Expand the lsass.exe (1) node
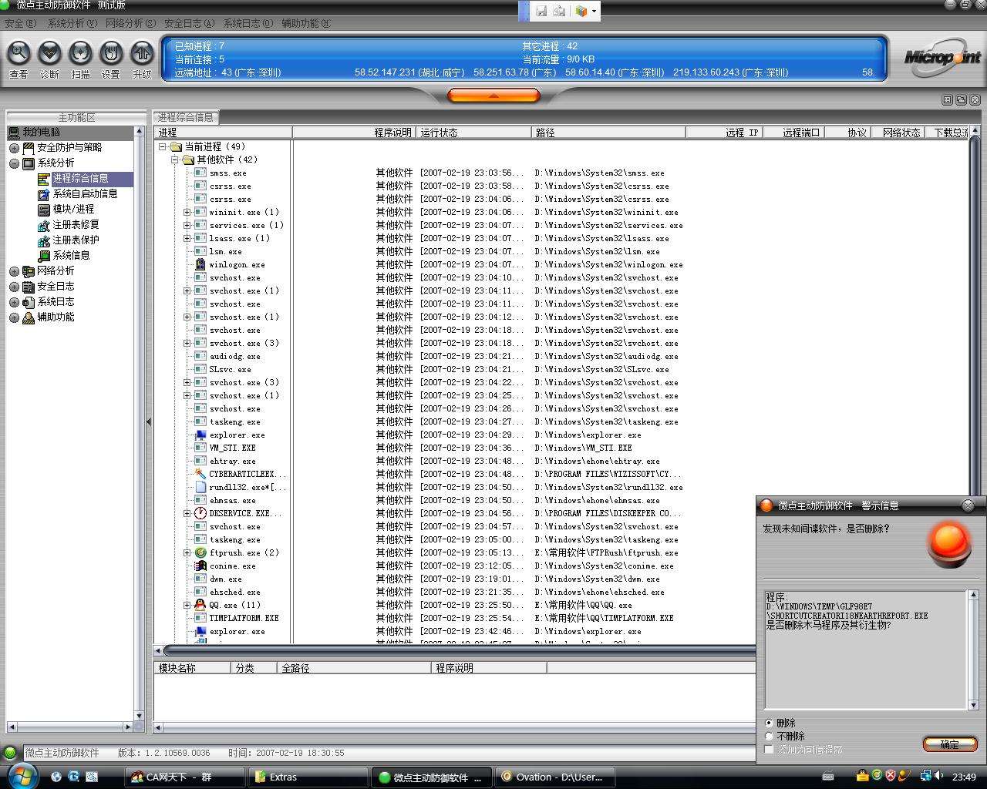987x789 pixels. pos(187,238)
